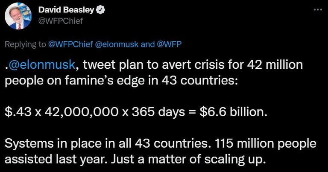Click the word 'and' before @WFP

[147, 44]
